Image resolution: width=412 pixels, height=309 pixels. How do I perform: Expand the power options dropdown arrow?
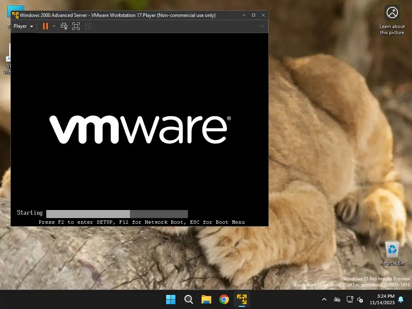coord(54,26)
